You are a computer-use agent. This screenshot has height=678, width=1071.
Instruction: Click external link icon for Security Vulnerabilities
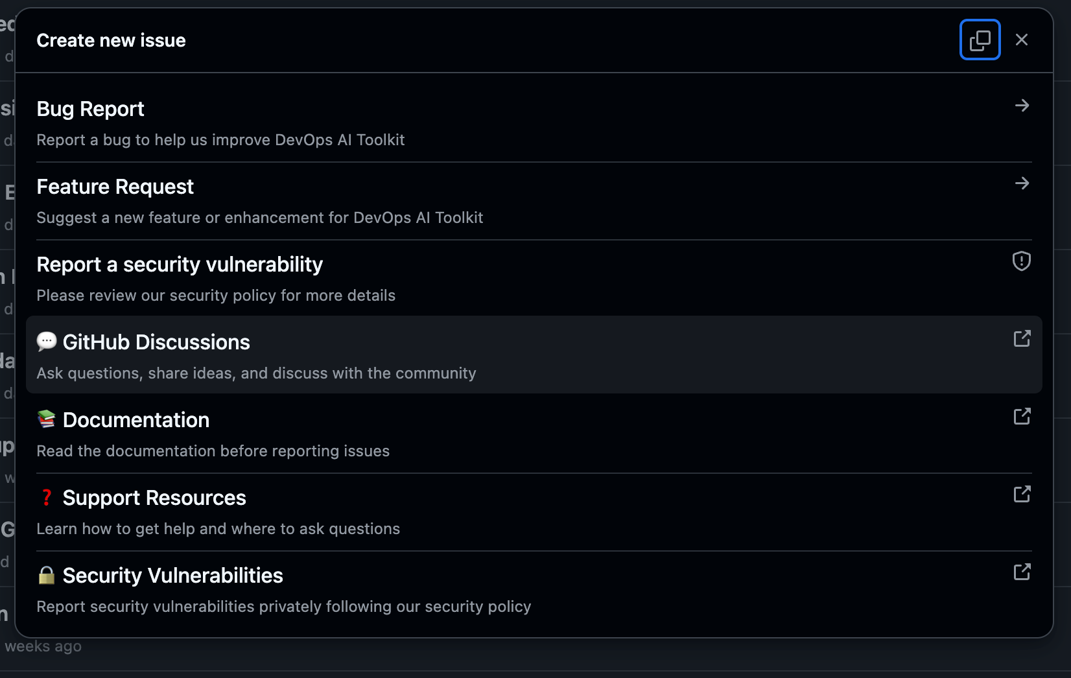[x=1022, y=572]
